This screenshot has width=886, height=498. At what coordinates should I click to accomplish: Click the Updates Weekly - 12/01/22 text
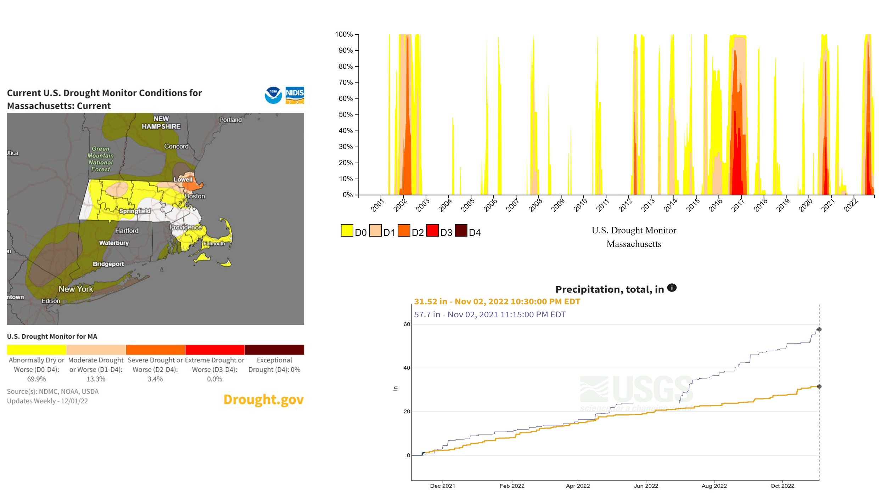point(47,401)
